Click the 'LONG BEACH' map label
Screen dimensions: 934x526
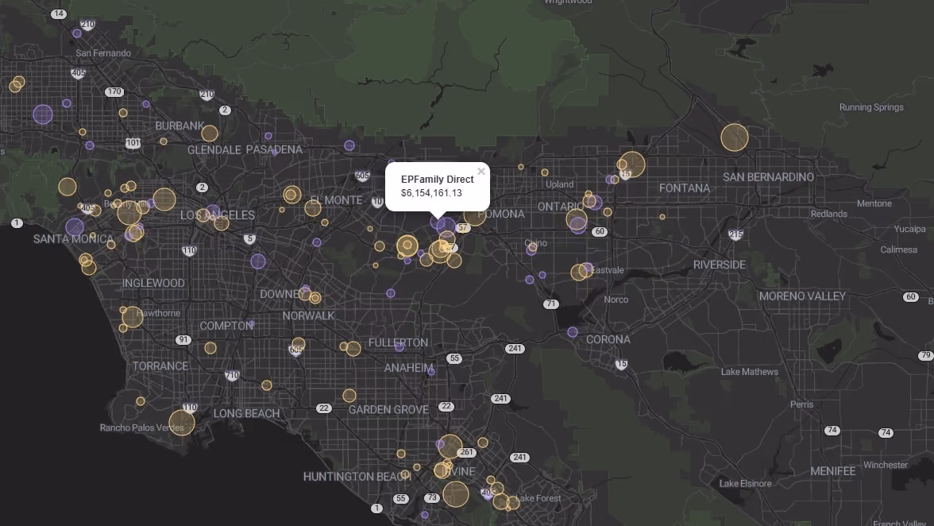246,413
